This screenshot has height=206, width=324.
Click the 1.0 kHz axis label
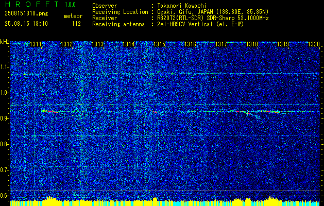coord(4,93)
